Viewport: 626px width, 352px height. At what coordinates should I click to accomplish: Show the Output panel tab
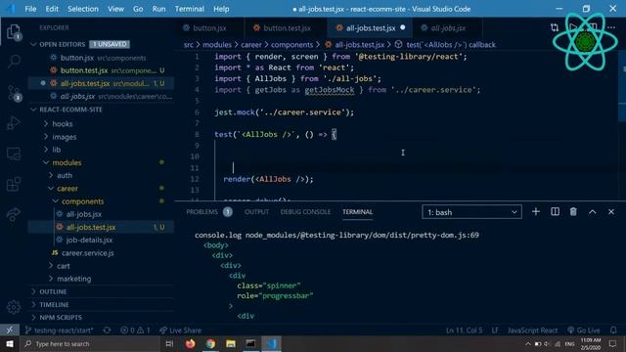pyautogui.click(x=256, y=212)
